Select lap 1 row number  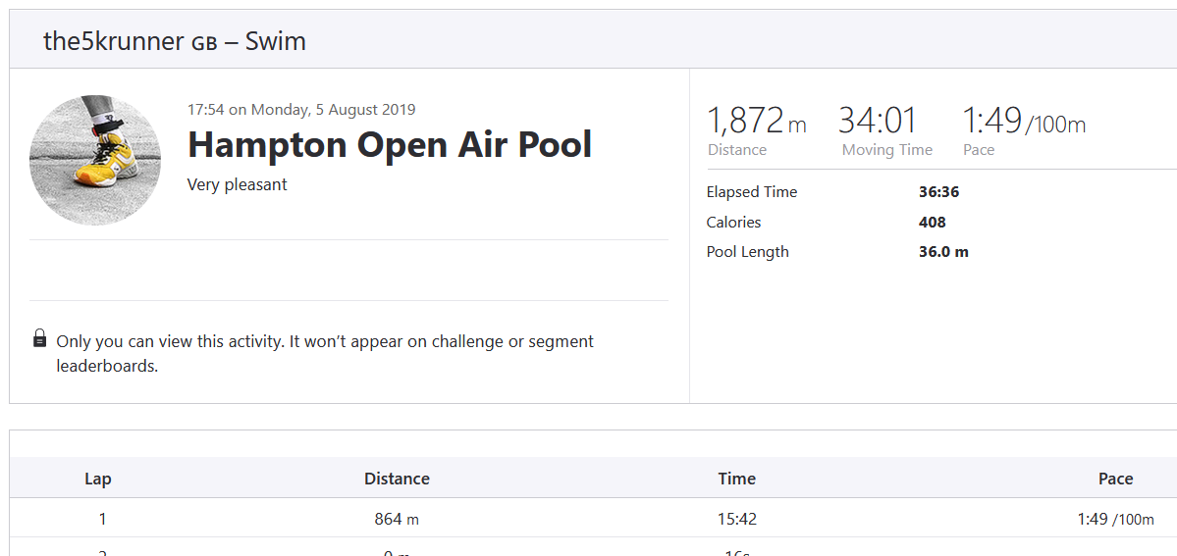pyautogui.click(x=102, y=519)
